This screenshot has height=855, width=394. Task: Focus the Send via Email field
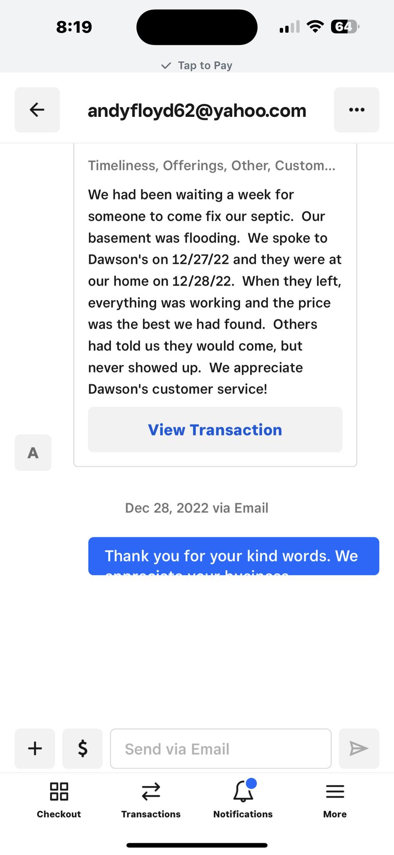pyautogui.click(x=221, y=749)
